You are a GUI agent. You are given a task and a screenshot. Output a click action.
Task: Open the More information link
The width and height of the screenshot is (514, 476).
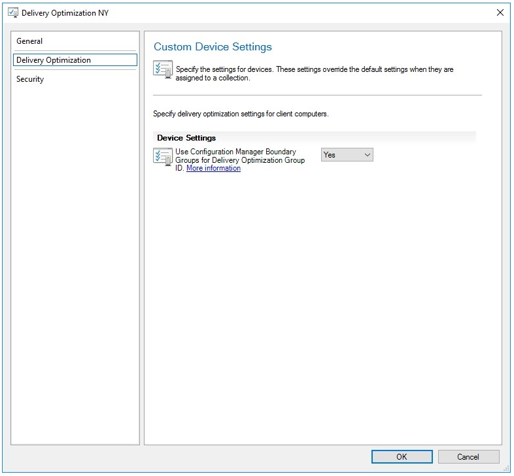[213, 169]
